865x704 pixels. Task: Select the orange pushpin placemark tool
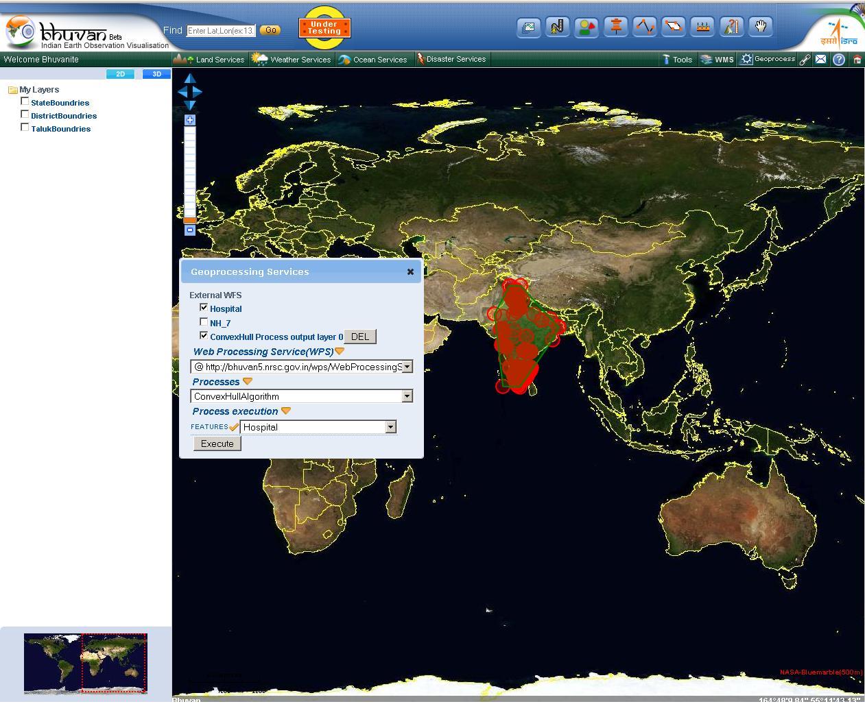[x=616, y=27]
